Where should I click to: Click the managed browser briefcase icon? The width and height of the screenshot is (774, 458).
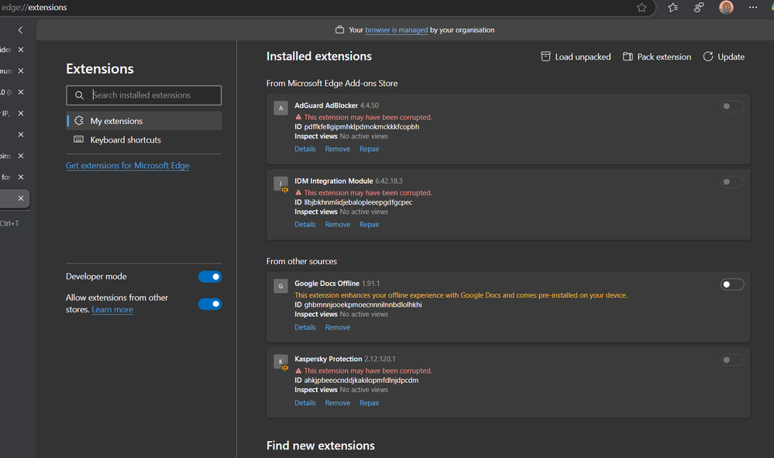(339, 29)
